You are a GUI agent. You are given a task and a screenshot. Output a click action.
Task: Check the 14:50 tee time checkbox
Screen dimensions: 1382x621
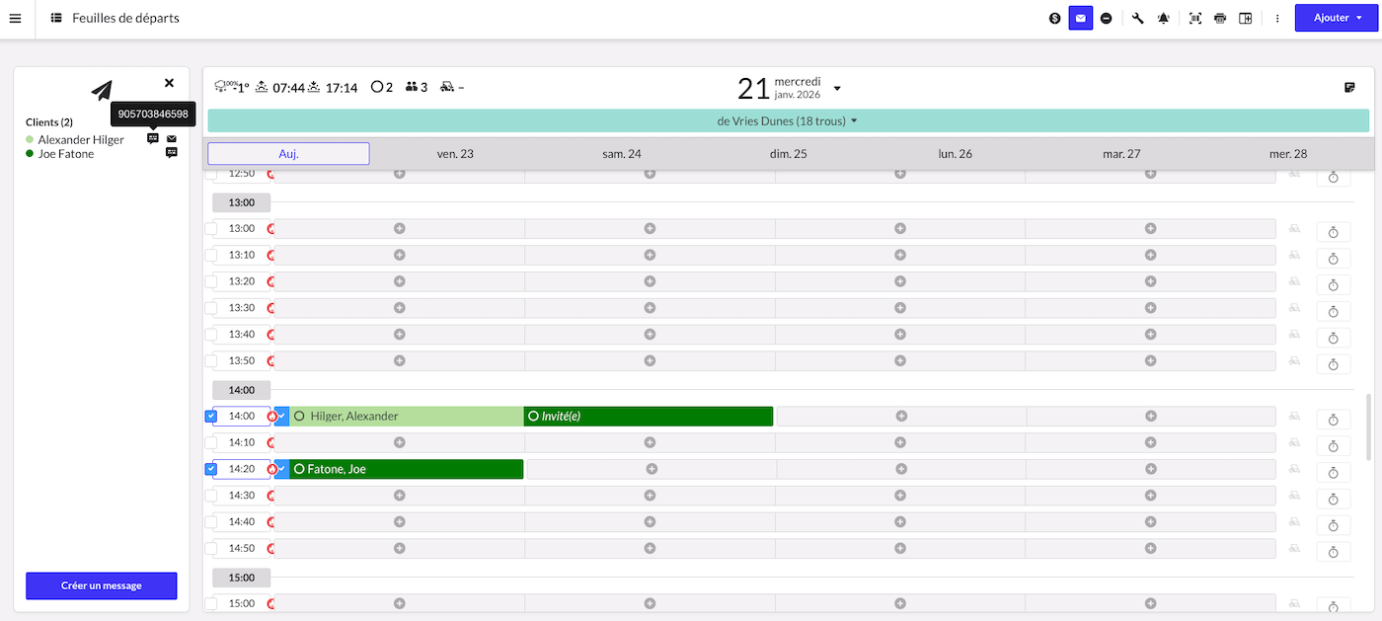210,548
